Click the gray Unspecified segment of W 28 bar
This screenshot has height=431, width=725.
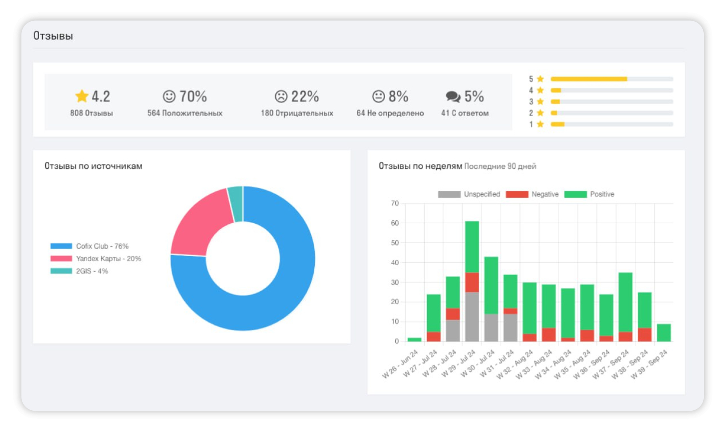453,331
